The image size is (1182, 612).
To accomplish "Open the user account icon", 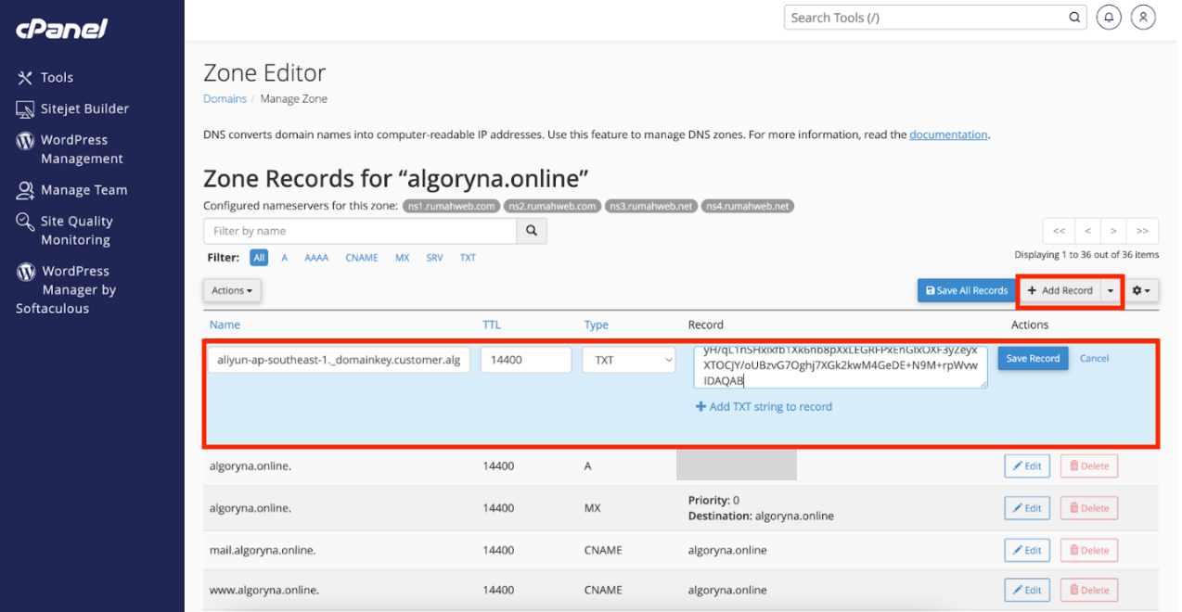I will pyautogui.click(x=1144, y=18).
